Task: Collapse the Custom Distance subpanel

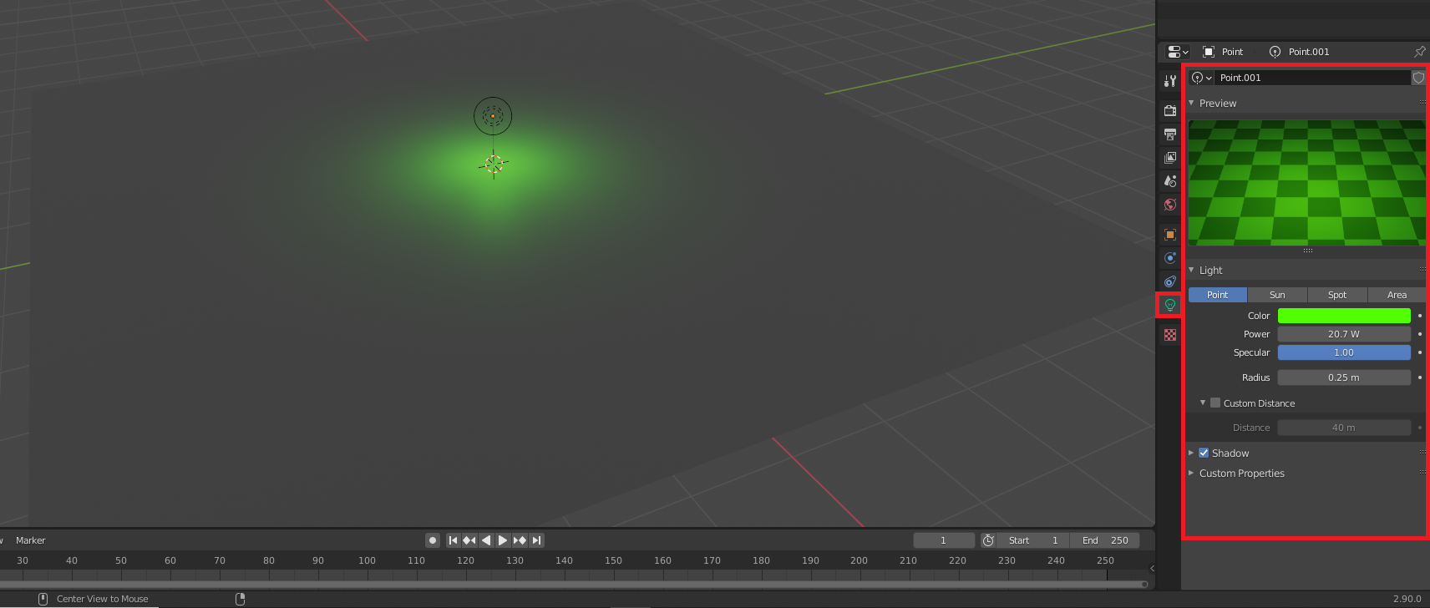Action: pyautogui.click(x=1203, y=403)
